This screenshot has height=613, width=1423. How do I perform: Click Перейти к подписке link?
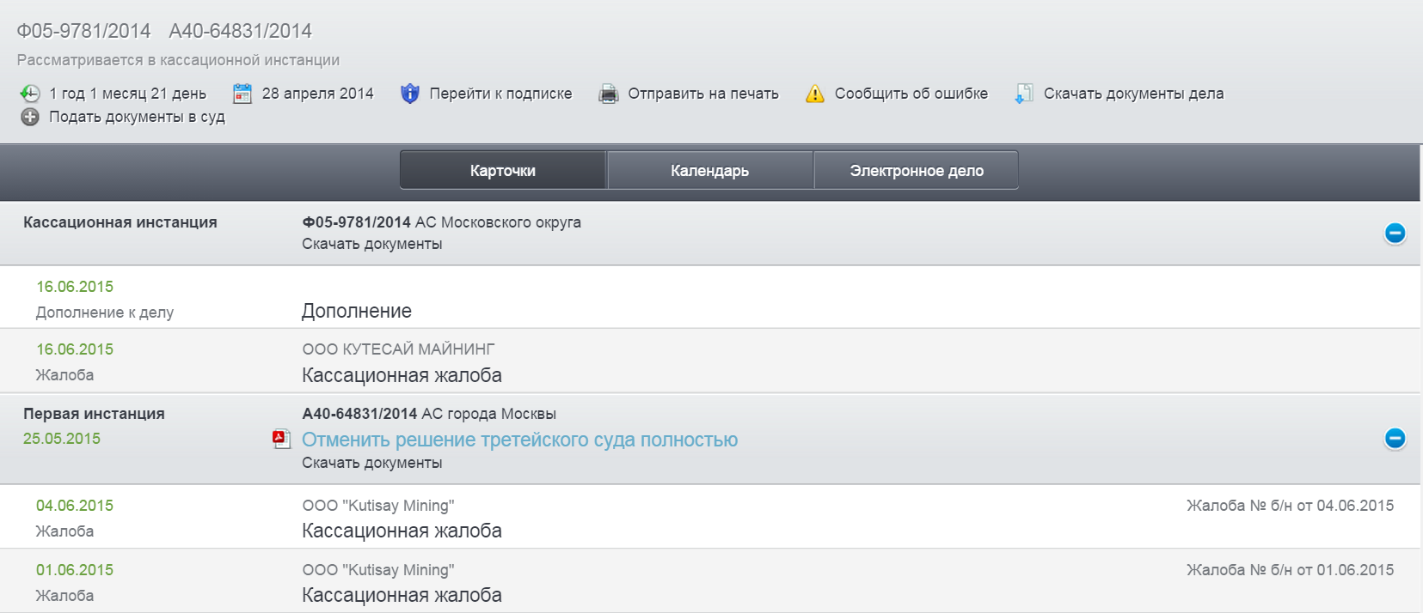[500, 94]
